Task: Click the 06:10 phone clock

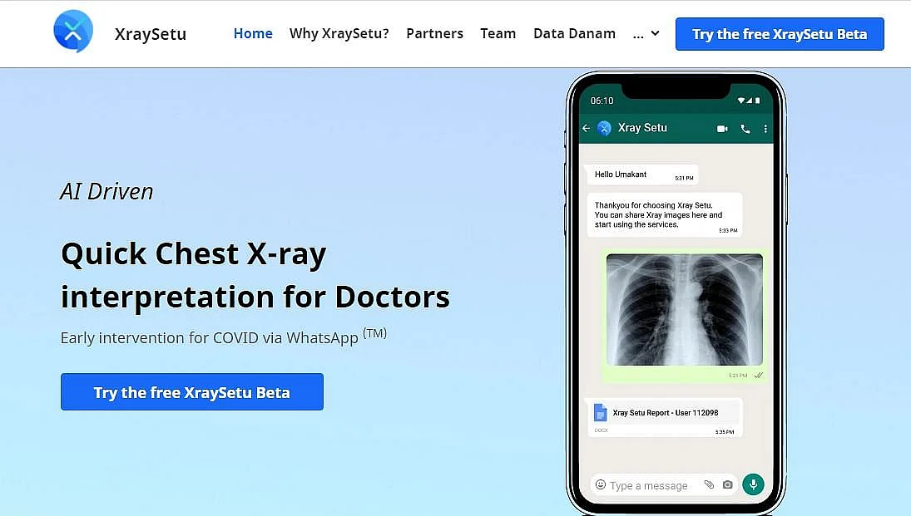Action: click(602, 101)
